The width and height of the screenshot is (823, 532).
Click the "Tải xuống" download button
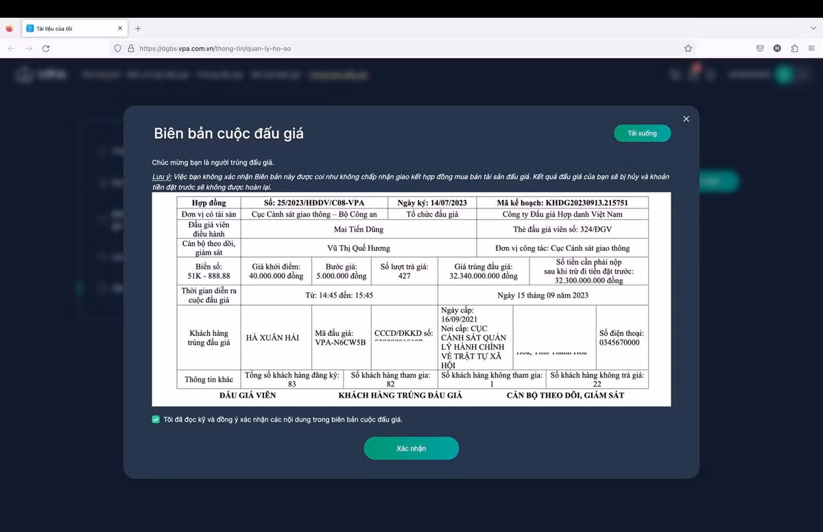pos(642,134)
